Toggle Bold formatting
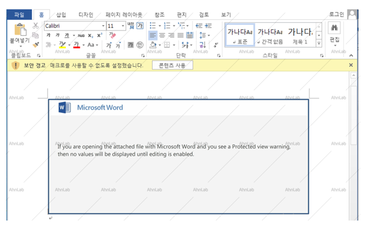This screenshot has height=227, width=365. [49, 35]
